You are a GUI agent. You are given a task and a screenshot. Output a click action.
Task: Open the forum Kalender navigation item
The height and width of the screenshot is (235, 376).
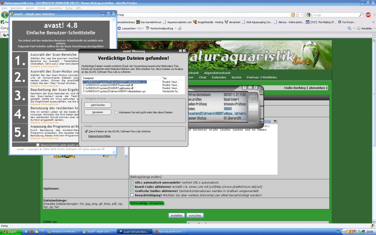coord(219,77)
